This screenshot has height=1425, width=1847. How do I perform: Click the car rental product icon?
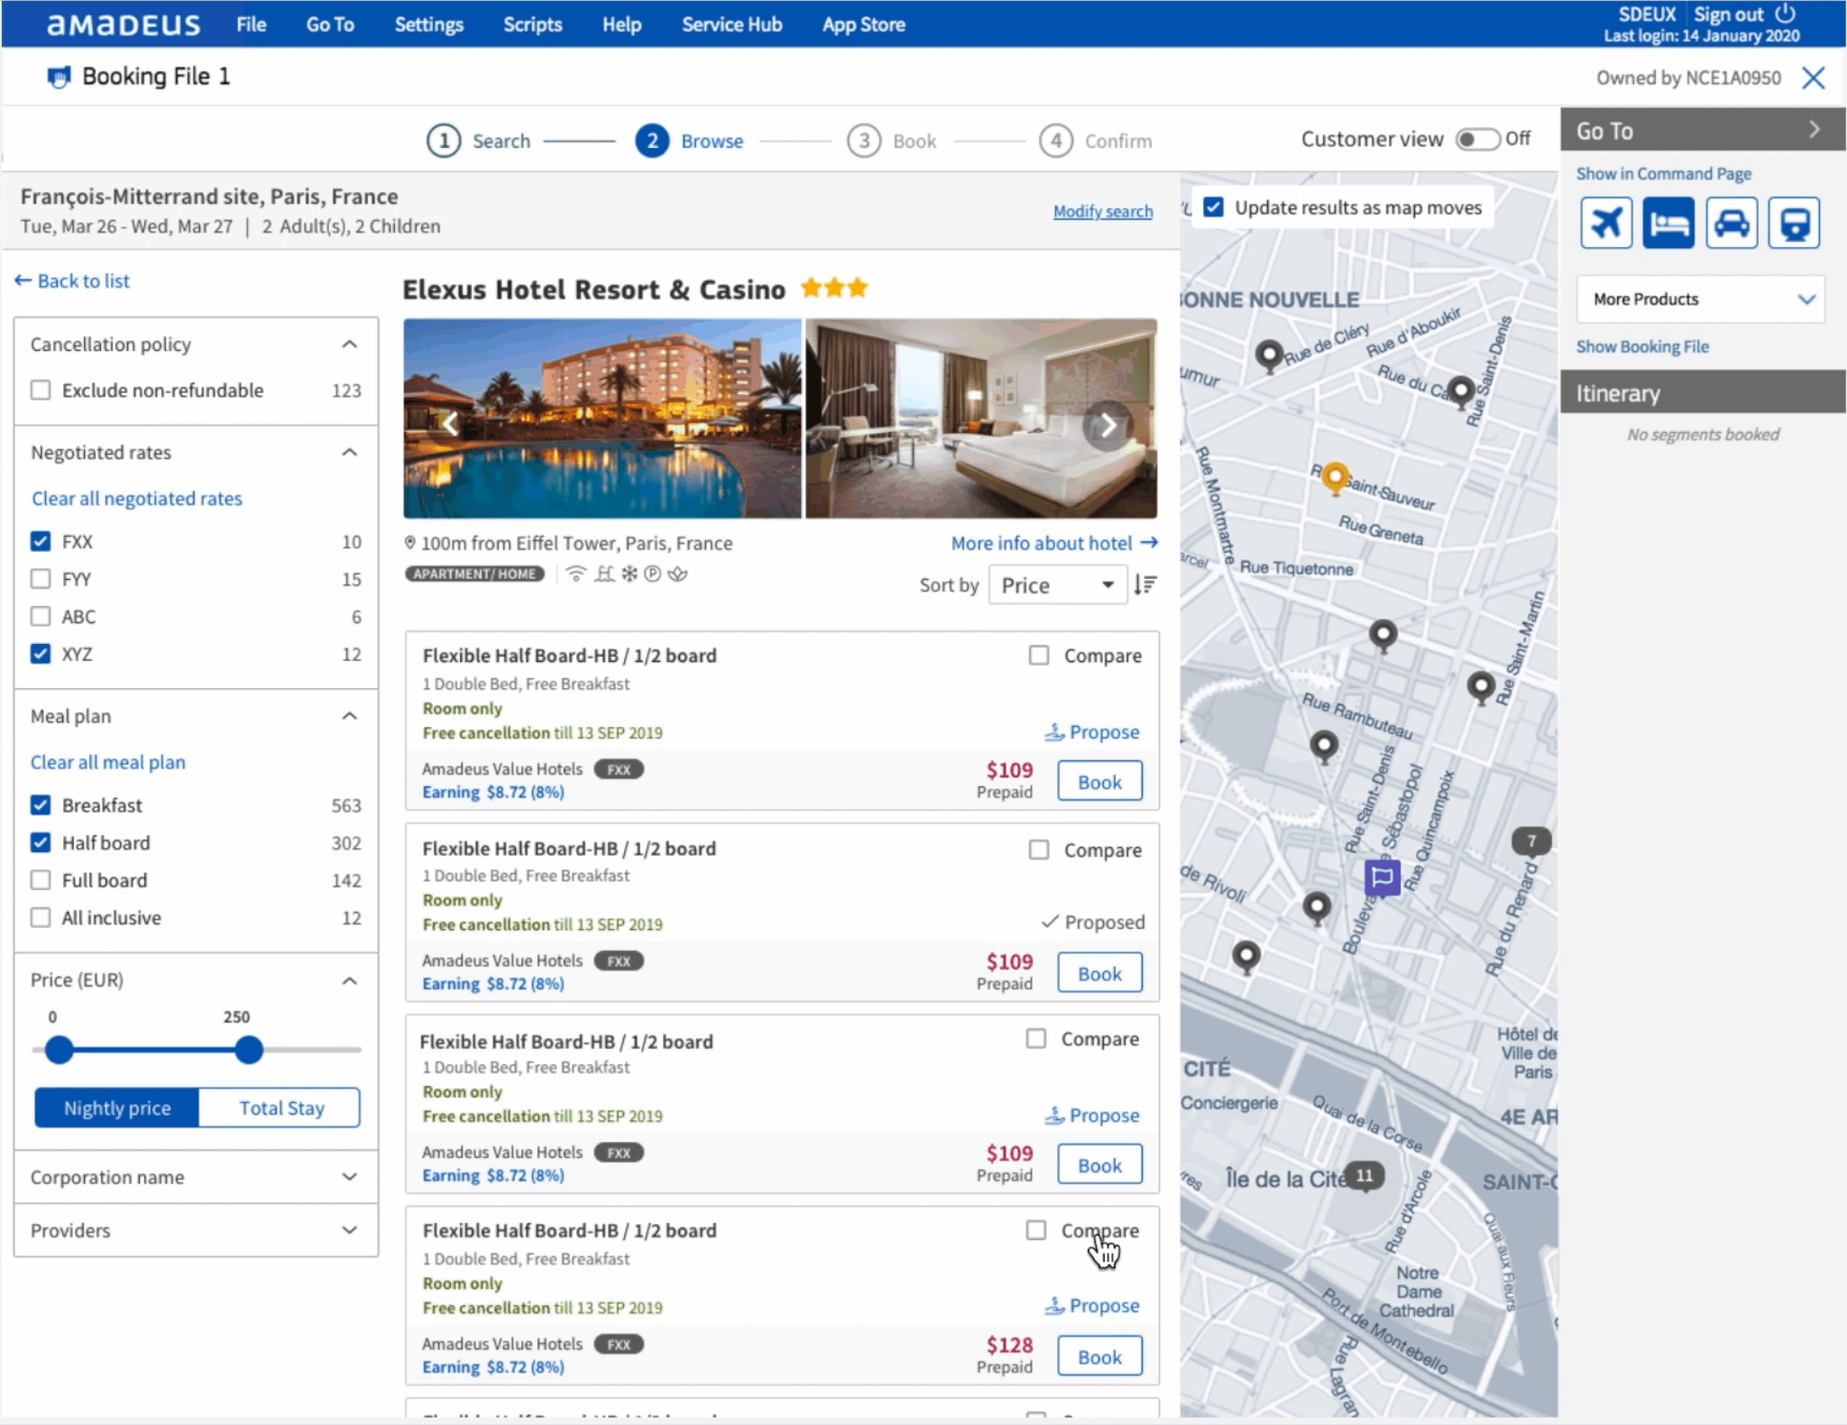[x=1731, y=223]
